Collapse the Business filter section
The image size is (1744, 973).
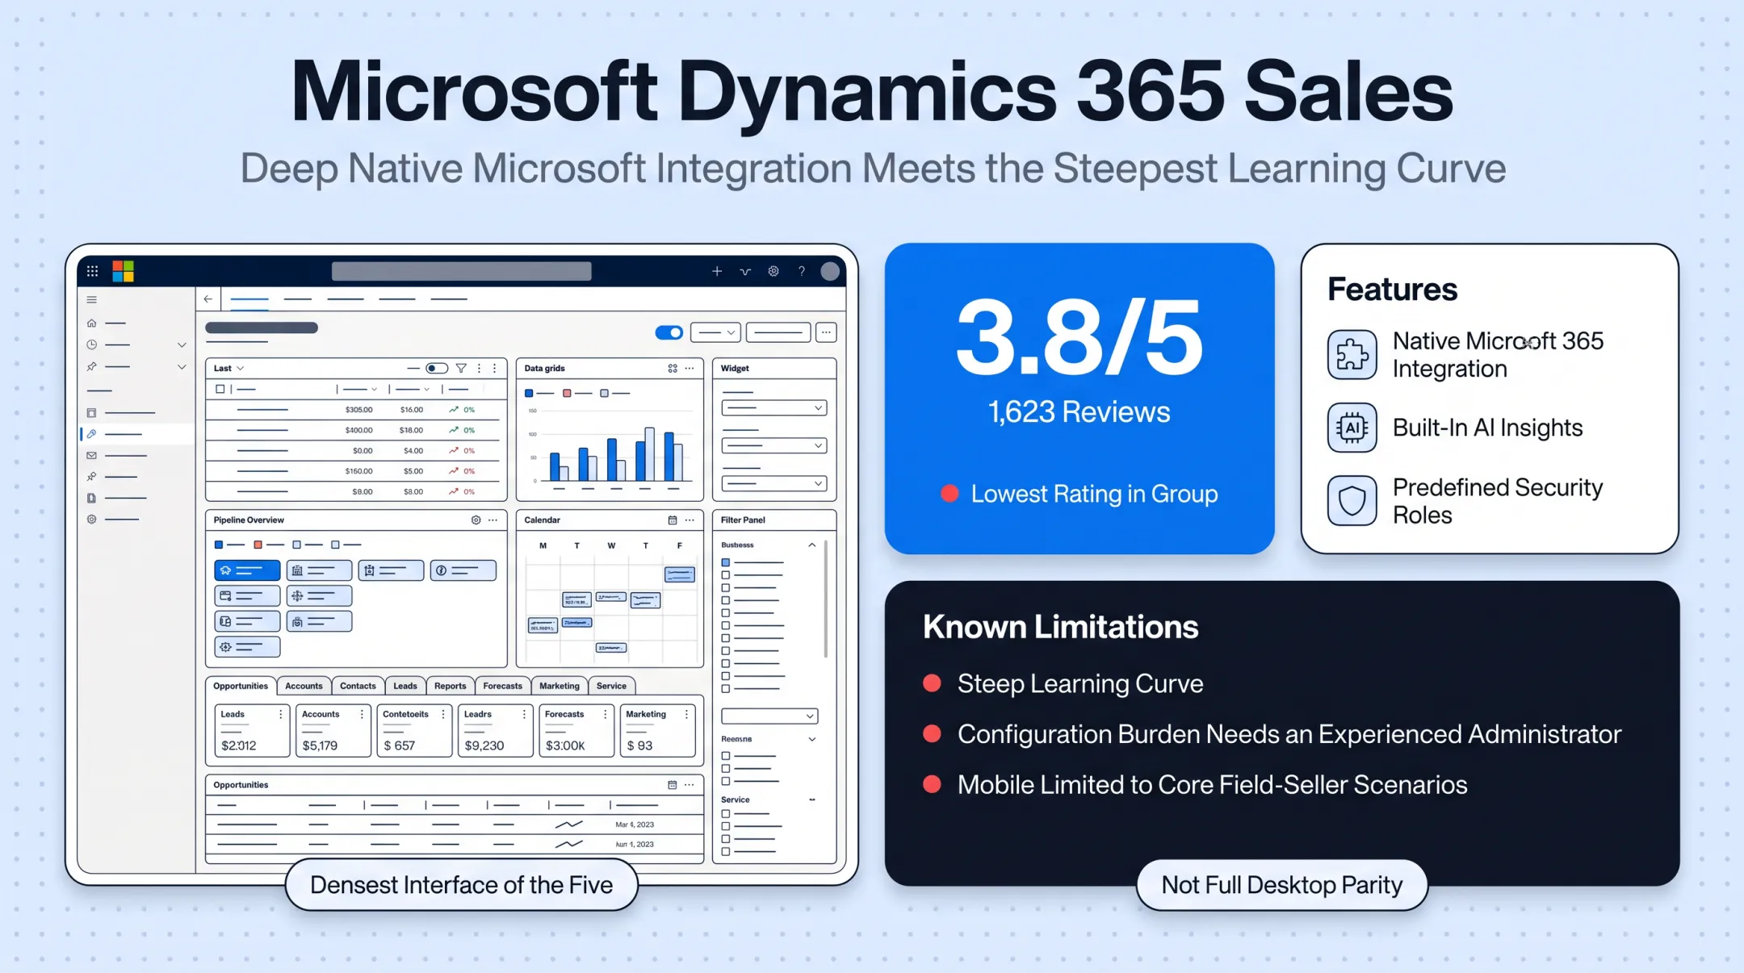point(812,545)
